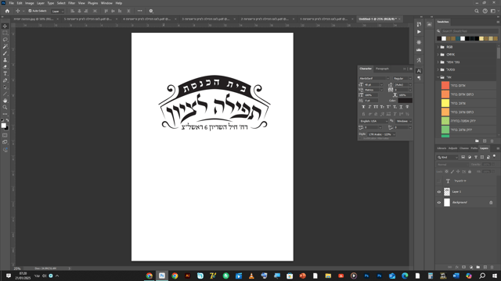501x281 pixels.
Task: Click Layer 1 thumbnail
Action: tap(447, 192)
